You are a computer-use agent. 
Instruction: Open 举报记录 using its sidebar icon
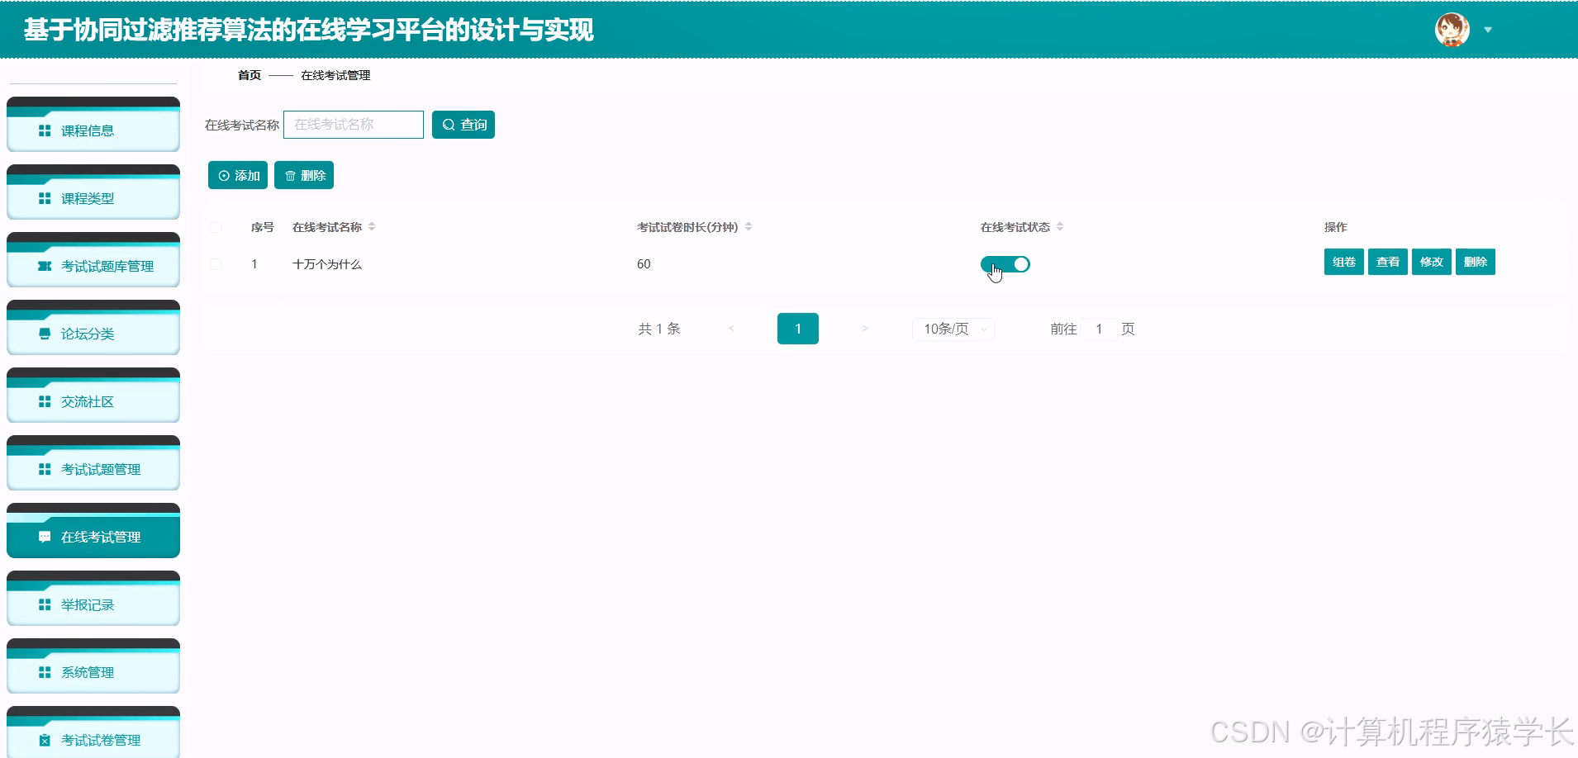click(44, 604)
